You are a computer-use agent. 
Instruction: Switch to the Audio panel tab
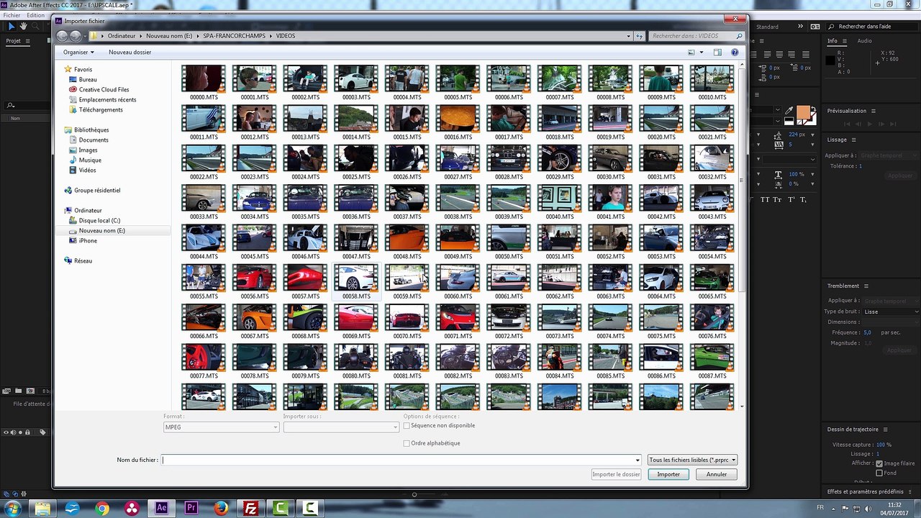click(864, 41)
